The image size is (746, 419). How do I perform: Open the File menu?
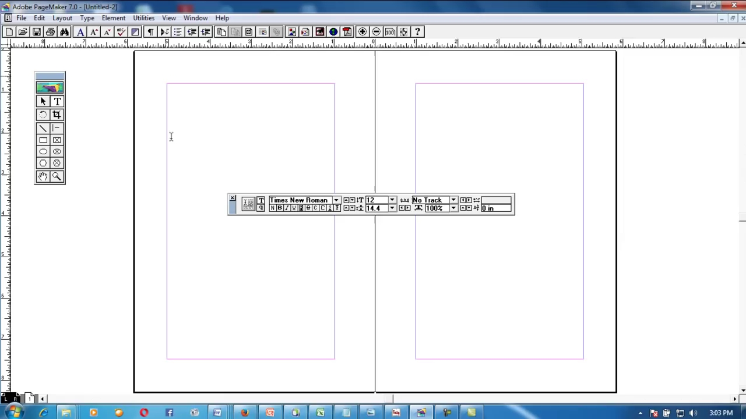tap(21, 18)
